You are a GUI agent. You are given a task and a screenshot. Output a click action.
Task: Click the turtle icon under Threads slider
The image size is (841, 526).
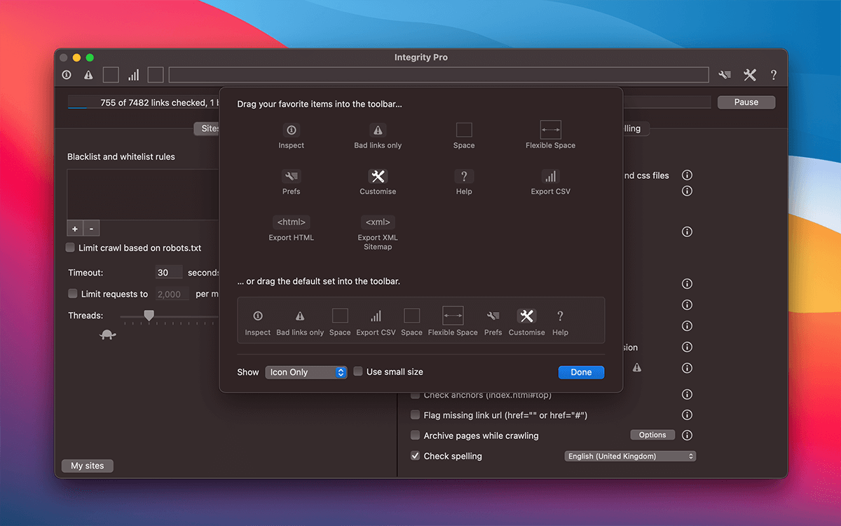[x=108, y=335]
